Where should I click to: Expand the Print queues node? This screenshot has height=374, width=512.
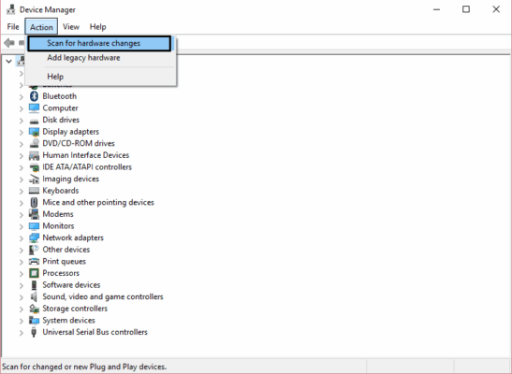click(22, 262)
